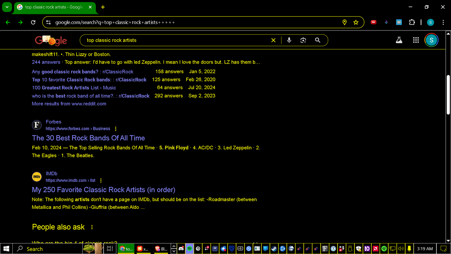The image size is (451, 254).
Task: Reload the Google search page
Action: tap(33, 22)
